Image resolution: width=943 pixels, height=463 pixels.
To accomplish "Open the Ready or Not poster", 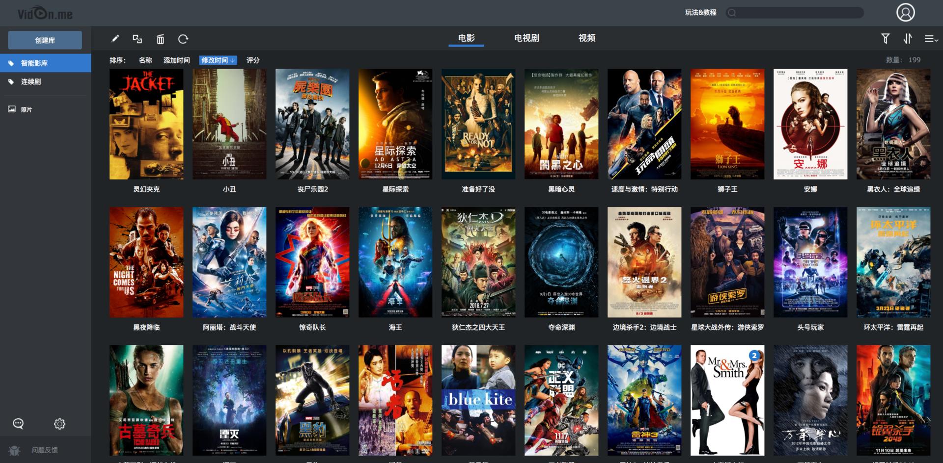I will pos(478,124).
